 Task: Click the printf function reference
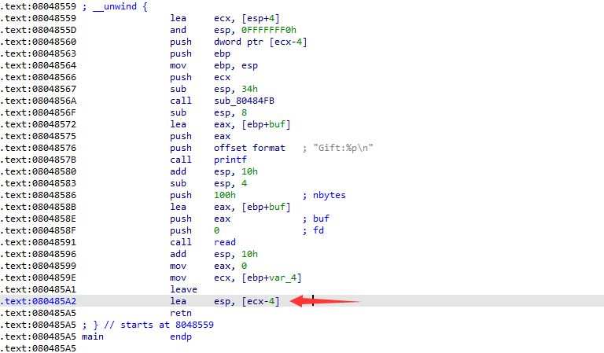pyautogui.click(x=230, y=160)
